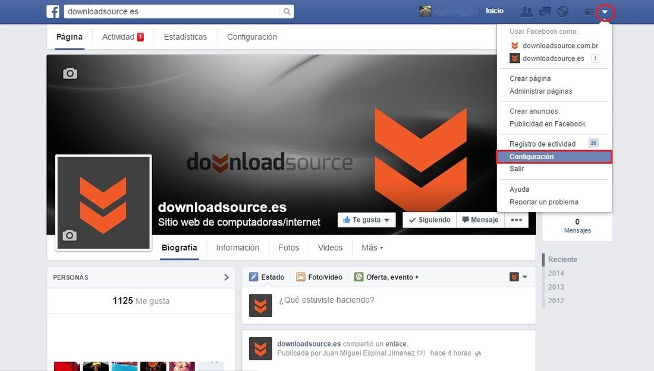Jump to 2012 in timeline
654x371 pixels.
(x=556, y=300)
